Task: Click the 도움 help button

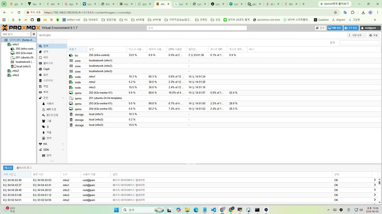Action: click(374, 35)
